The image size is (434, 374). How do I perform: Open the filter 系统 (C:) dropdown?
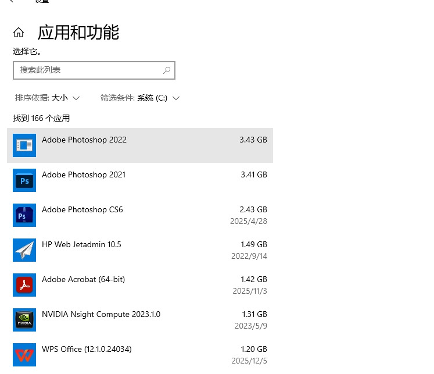(x=140, y=98)
